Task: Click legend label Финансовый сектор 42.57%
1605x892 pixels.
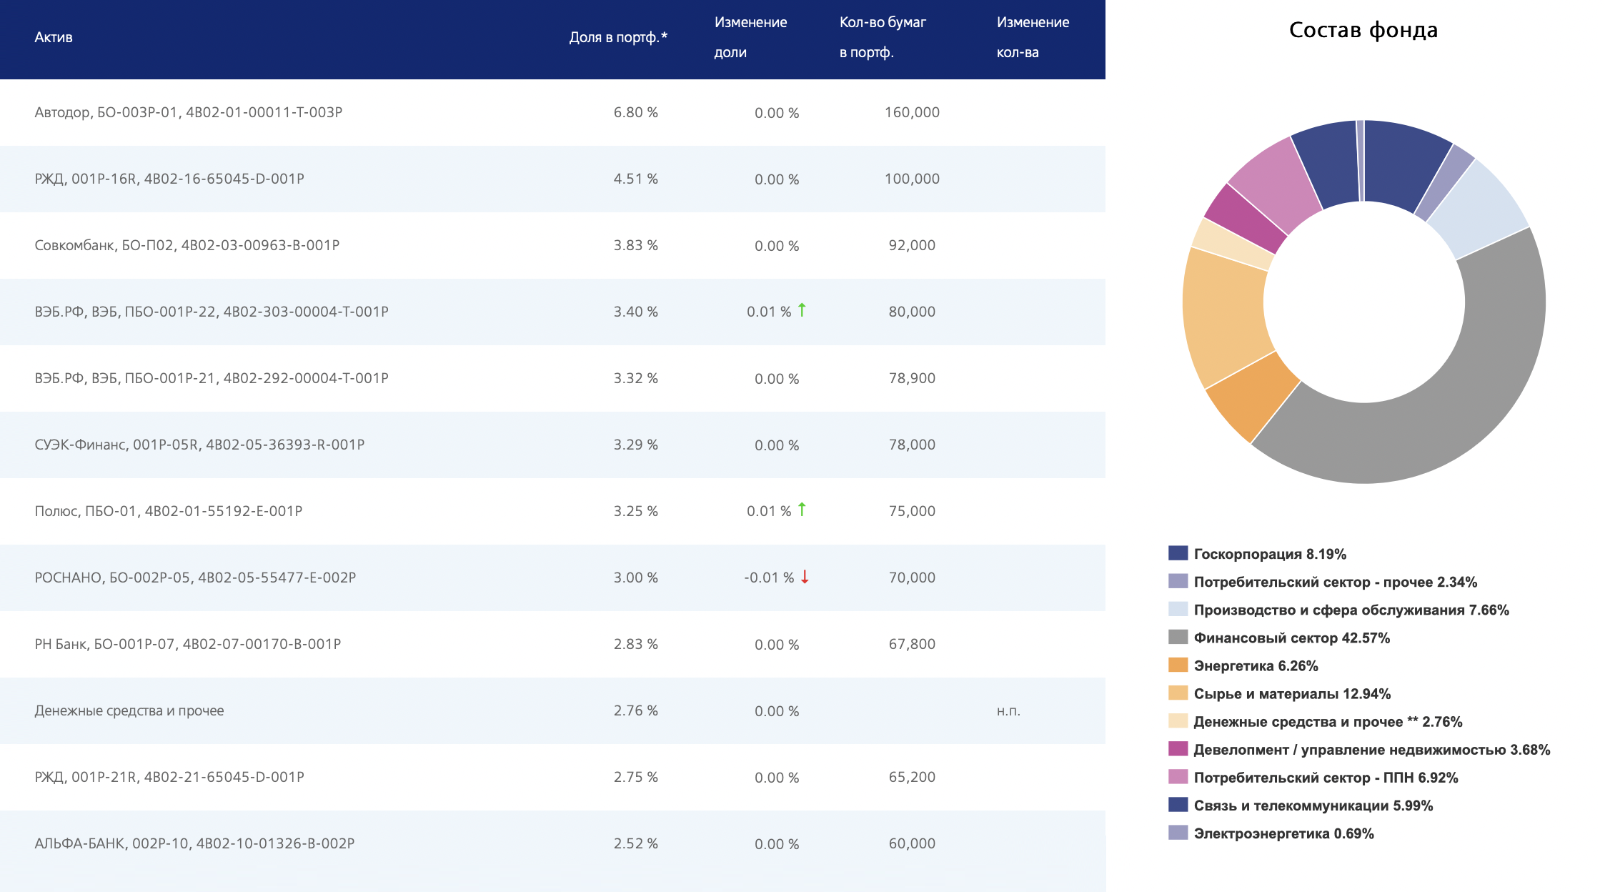Action: coord(1292,638)
